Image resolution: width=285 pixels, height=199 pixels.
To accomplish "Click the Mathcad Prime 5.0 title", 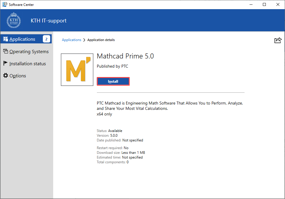I will pos(125,56).
